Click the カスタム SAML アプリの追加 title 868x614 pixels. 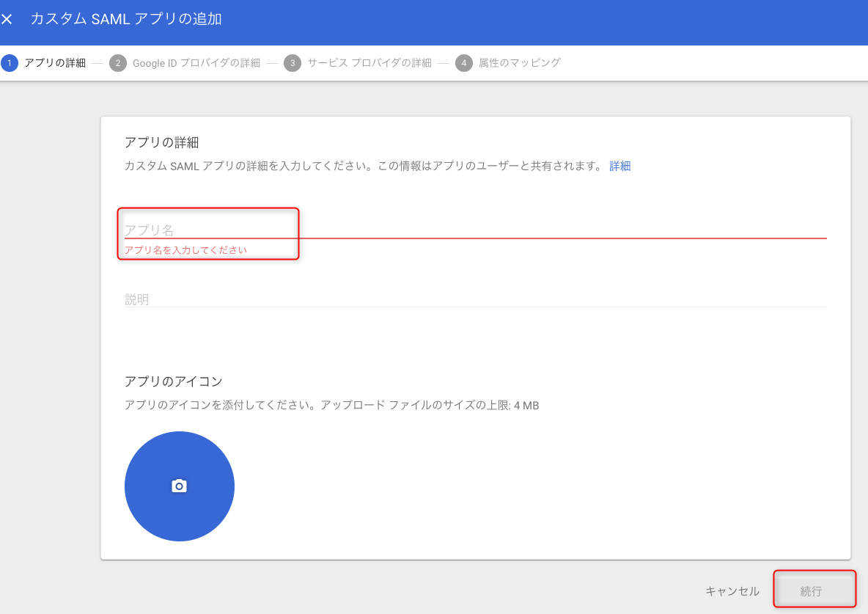click(126, 19)
